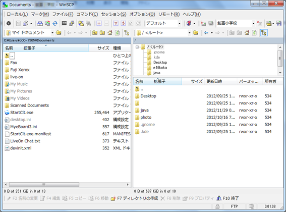Sort remote files by 所有者 column

coord(272,81)
